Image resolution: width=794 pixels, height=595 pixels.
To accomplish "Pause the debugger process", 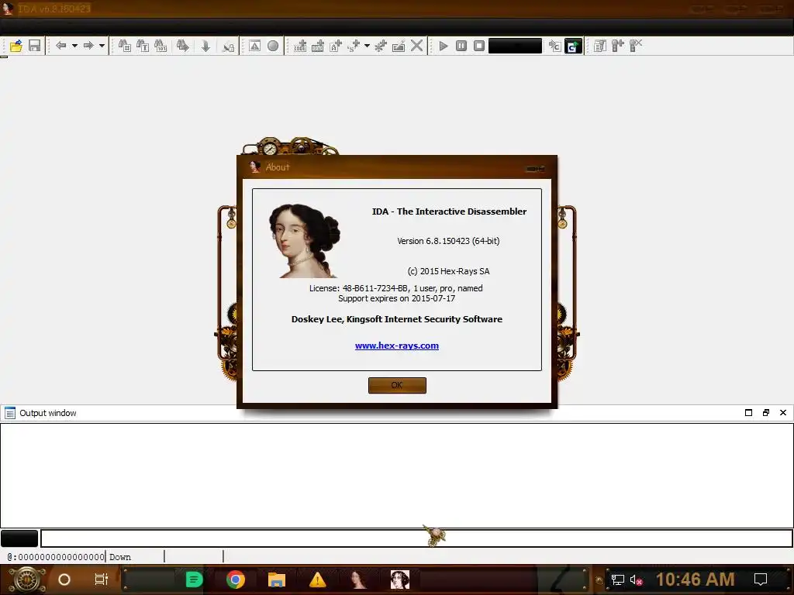I will click(x=461, y=46).
